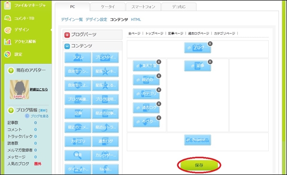Open the デザイン一覧 link
This screenshot has width=287, height=175.
(x=72, y=20)
